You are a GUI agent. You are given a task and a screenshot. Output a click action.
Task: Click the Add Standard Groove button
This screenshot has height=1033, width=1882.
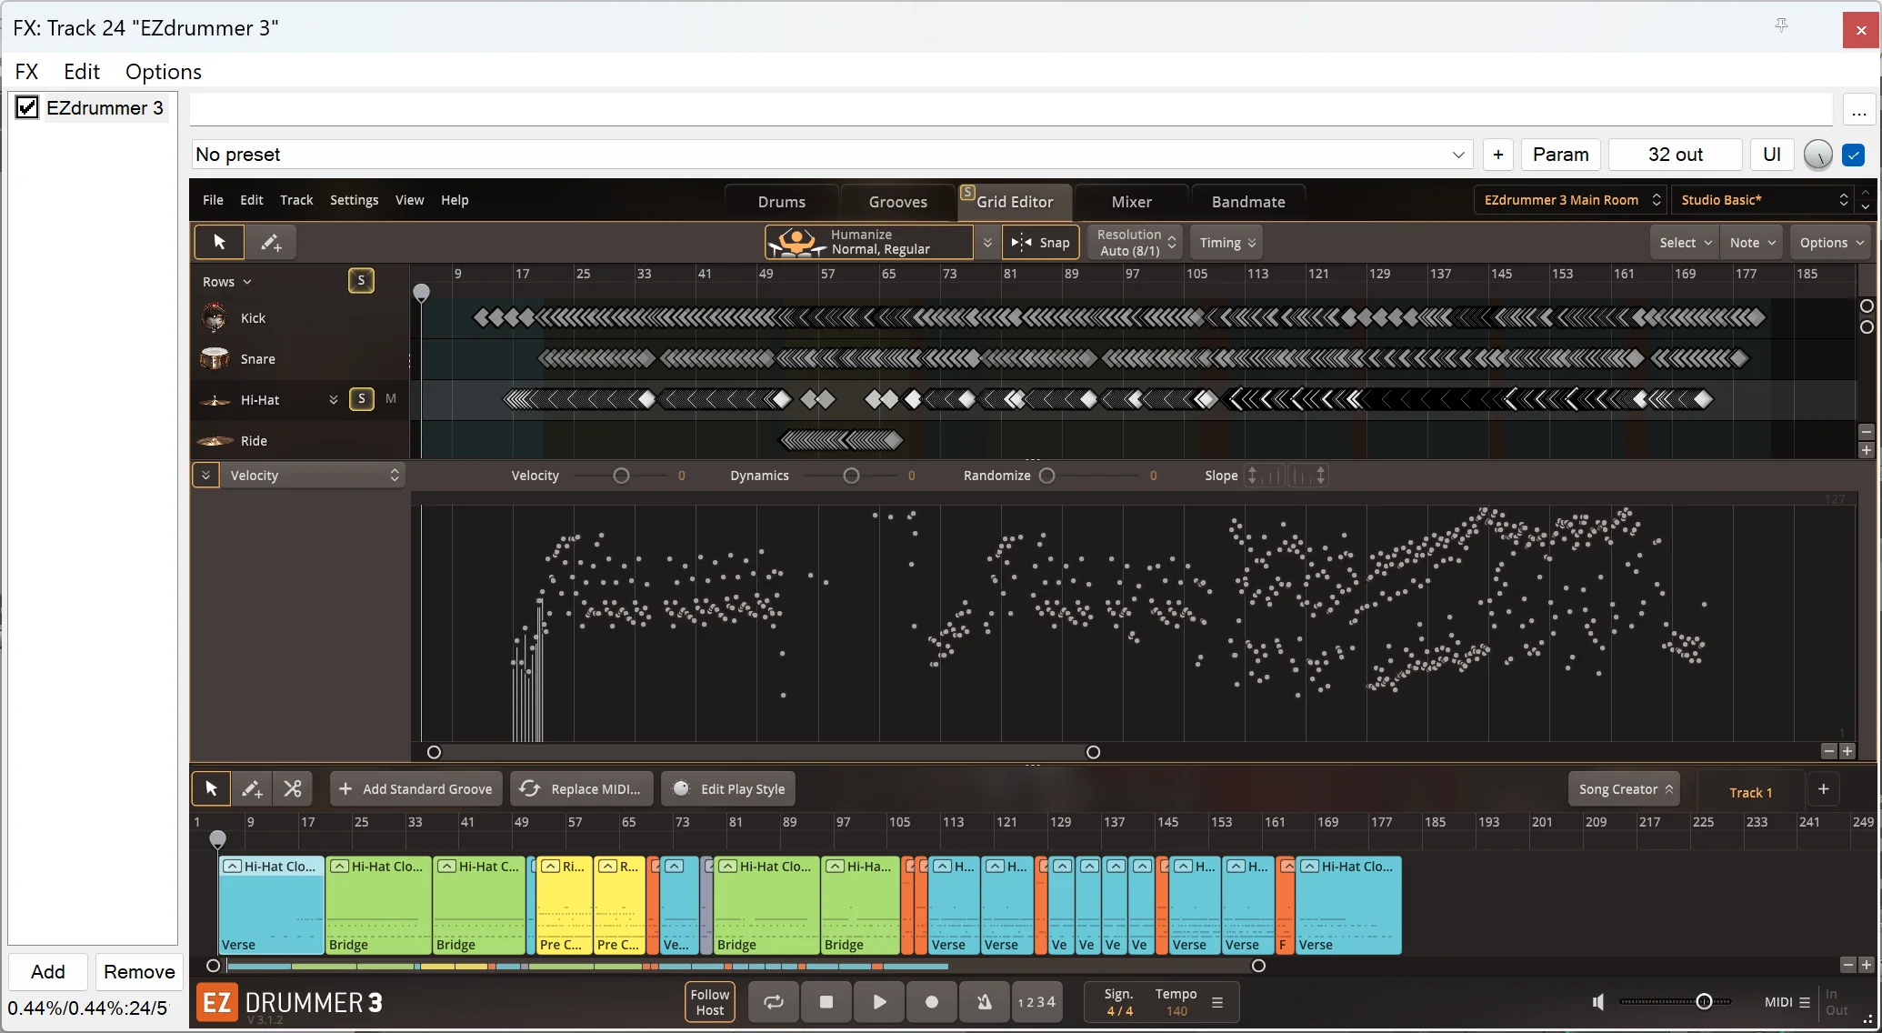tap(416, 788)
